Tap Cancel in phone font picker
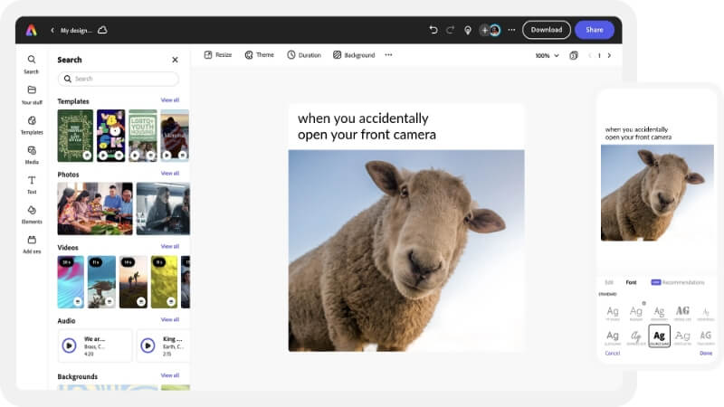Screen dimensions: 724x407 (613, 354)
